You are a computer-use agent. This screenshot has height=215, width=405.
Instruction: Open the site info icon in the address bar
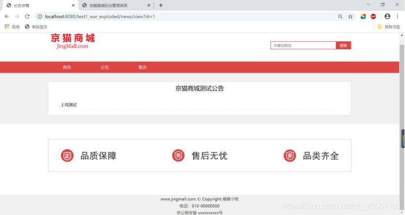click(x=40, y=17)
